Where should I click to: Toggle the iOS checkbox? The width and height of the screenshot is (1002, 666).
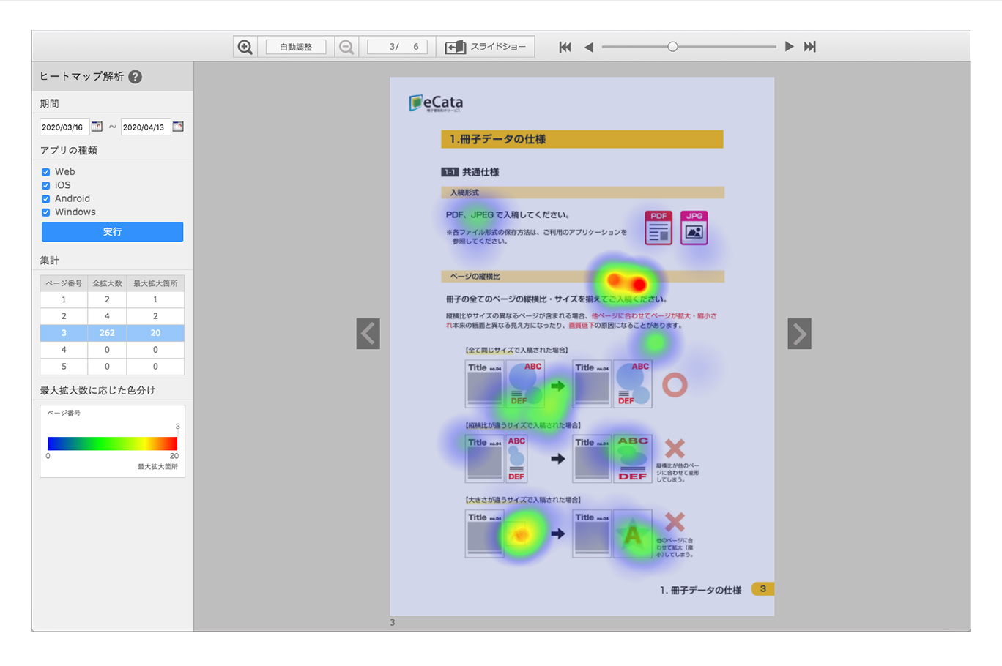coord(46,185)
